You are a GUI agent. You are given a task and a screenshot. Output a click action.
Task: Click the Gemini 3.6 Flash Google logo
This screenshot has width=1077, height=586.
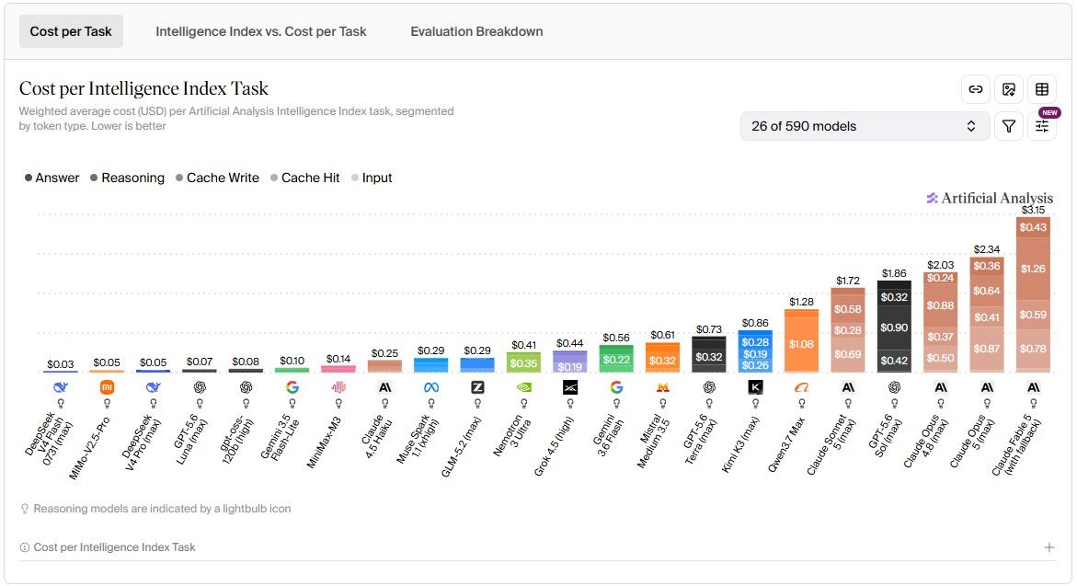pyautogui.click(x=617, y=387)
